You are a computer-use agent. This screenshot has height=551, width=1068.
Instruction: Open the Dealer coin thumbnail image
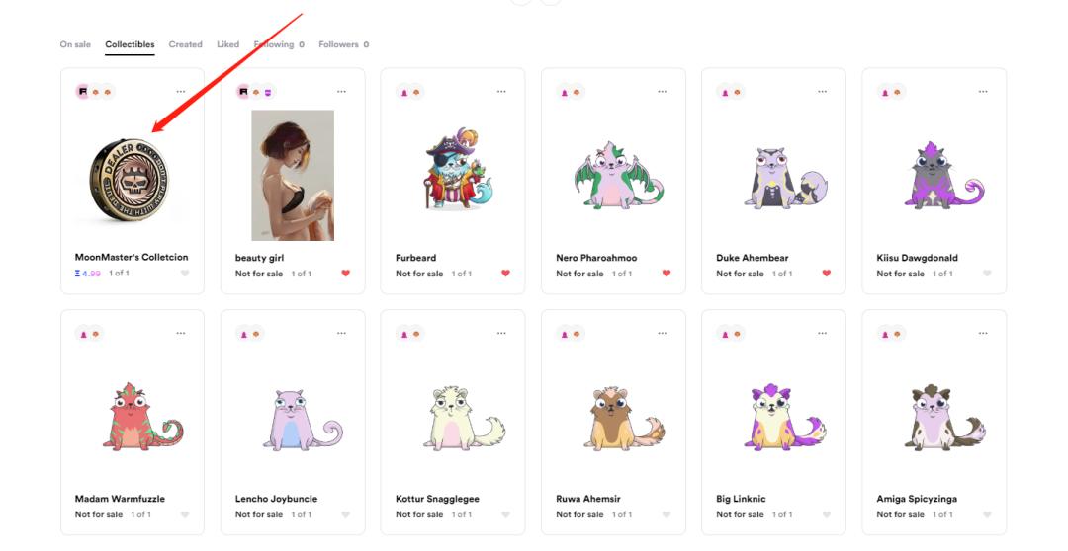(133, 178)
